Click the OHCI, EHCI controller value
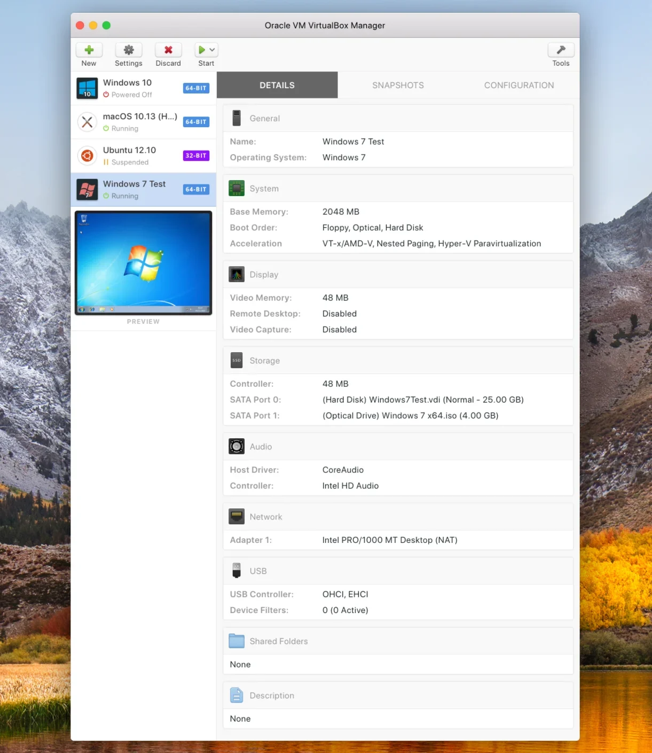 click(x=345, y=594)
